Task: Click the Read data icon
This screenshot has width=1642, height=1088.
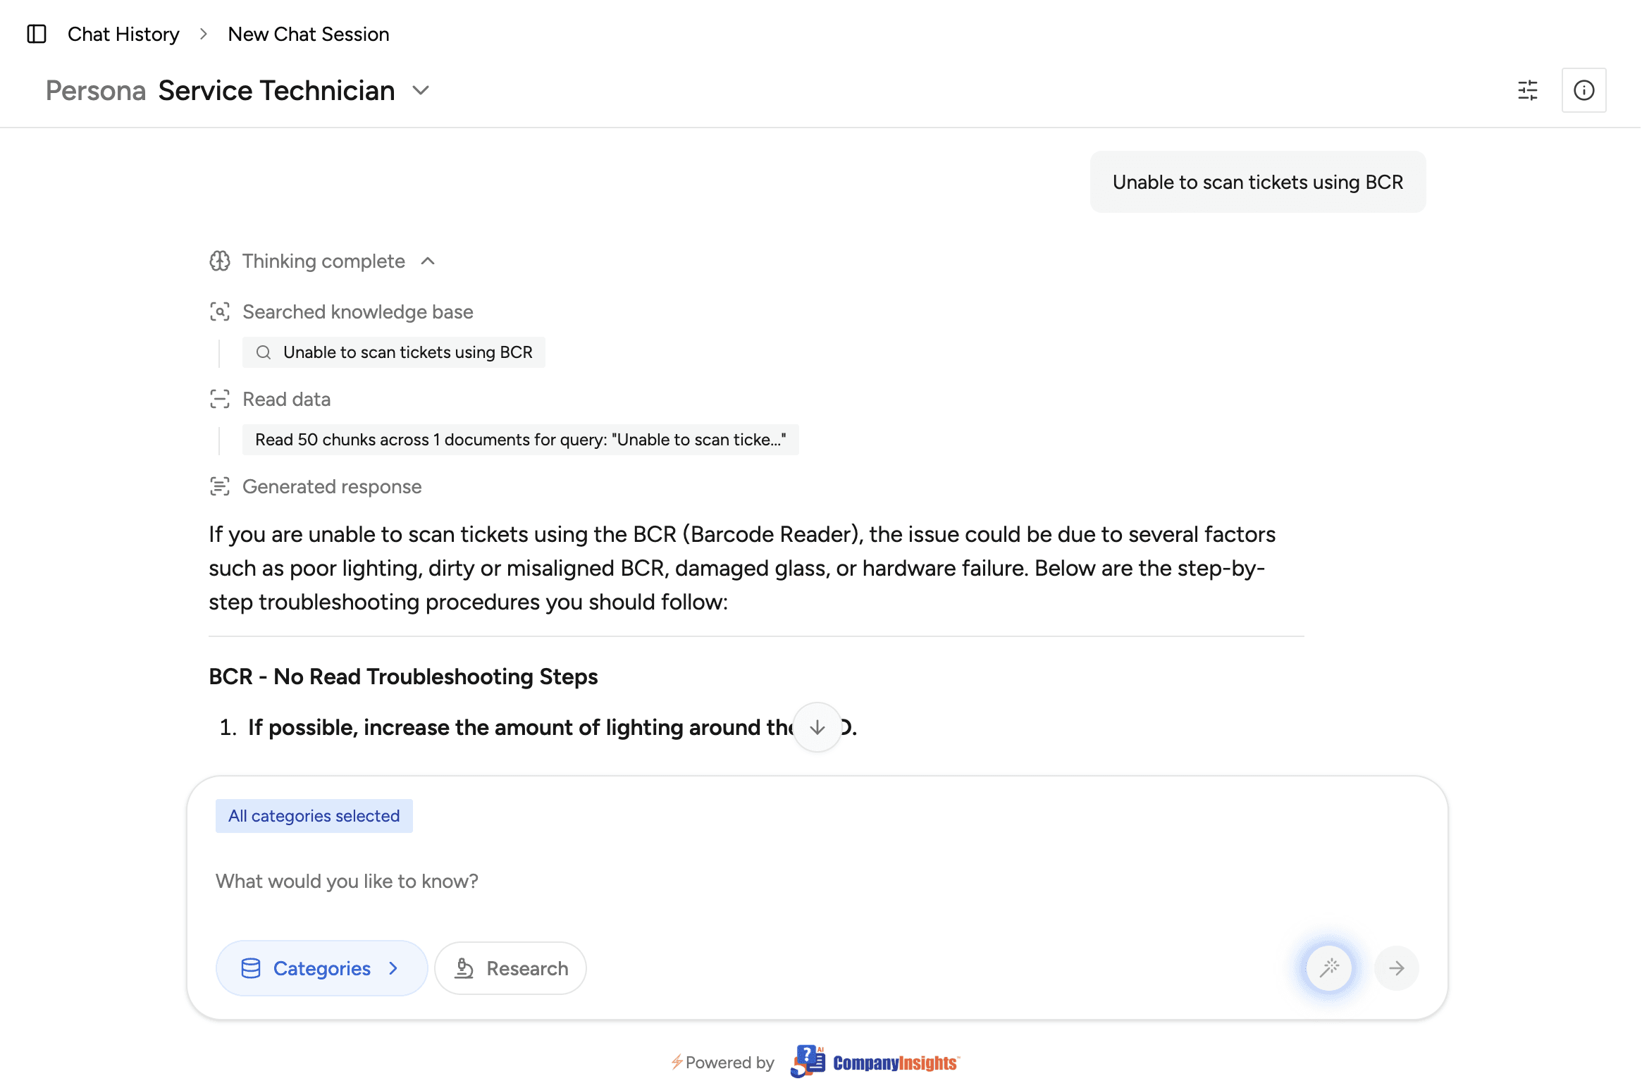Action: pos(220,399)
